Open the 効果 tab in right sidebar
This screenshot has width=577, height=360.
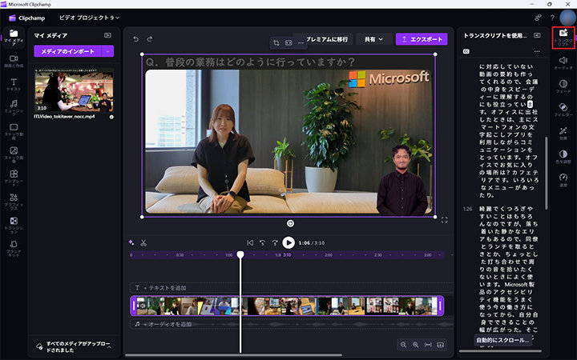click(563, 134)
